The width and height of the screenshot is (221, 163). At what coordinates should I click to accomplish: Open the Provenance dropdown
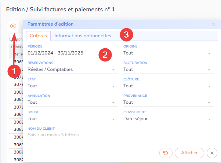tap(167, 102)
